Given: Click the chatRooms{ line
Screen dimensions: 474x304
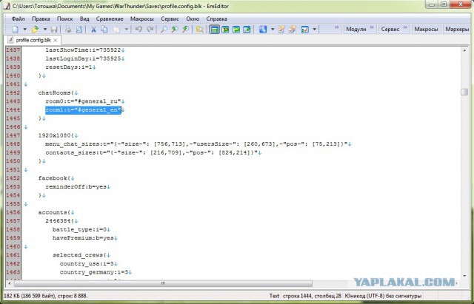Looking at the screenshot, I should [x=56, y=92].
